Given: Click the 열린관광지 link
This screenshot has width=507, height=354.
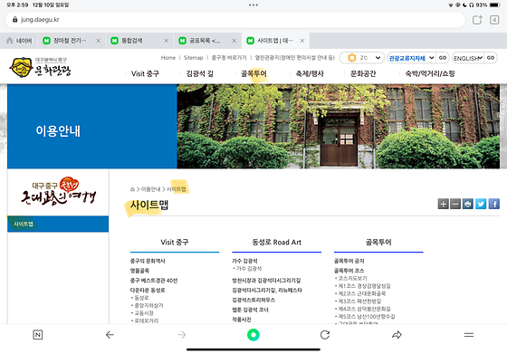Looking at the screenshot, I should click(x=295, y=58).
